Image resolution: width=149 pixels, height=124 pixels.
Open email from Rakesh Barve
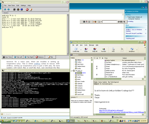[x=119, y=73]
